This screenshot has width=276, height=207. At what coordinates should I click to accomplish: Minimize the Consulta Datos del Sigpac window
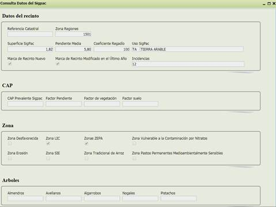(264, 4)
